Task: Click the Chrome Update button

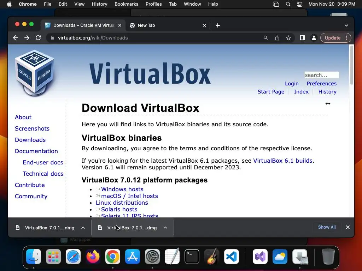Action: [x=332, y=38]
